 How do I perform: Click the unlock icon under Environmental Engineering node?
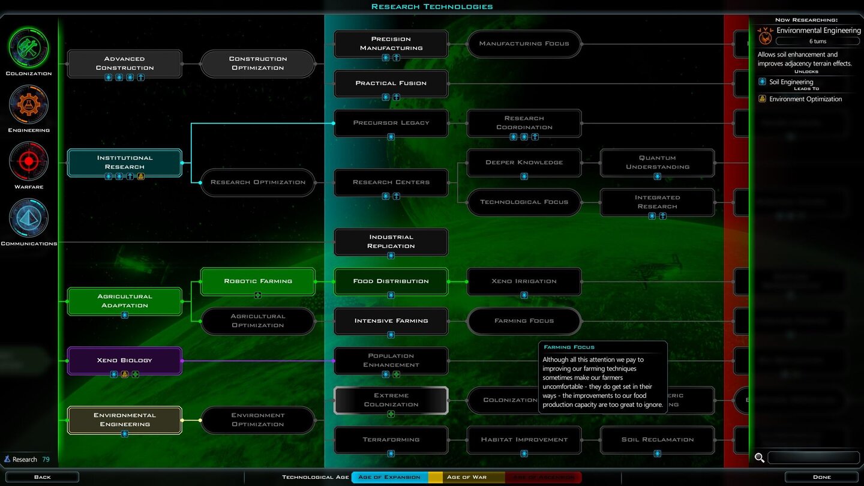(x=125, y=434)
